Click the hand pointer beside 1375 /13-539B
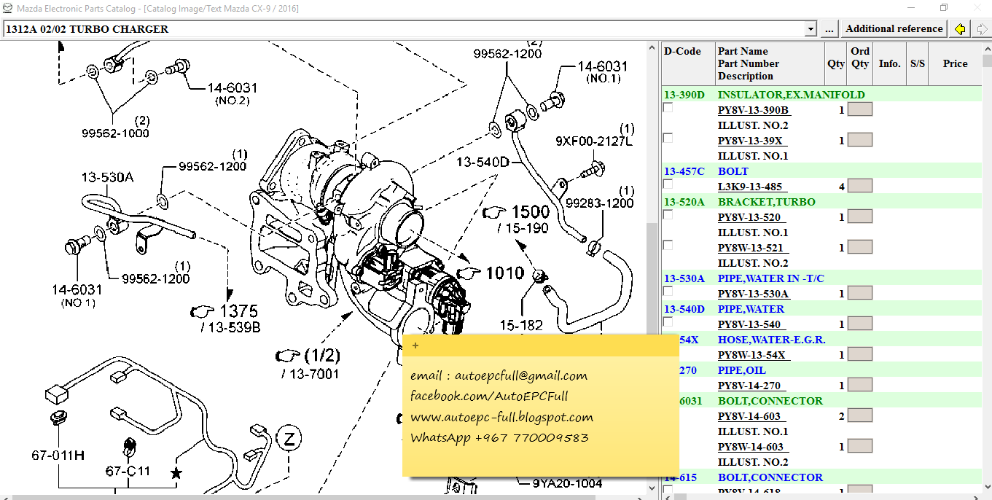Image resolution: width=992 pixels, height=500 pixels. pyautogui.click(x=201, y=311)
